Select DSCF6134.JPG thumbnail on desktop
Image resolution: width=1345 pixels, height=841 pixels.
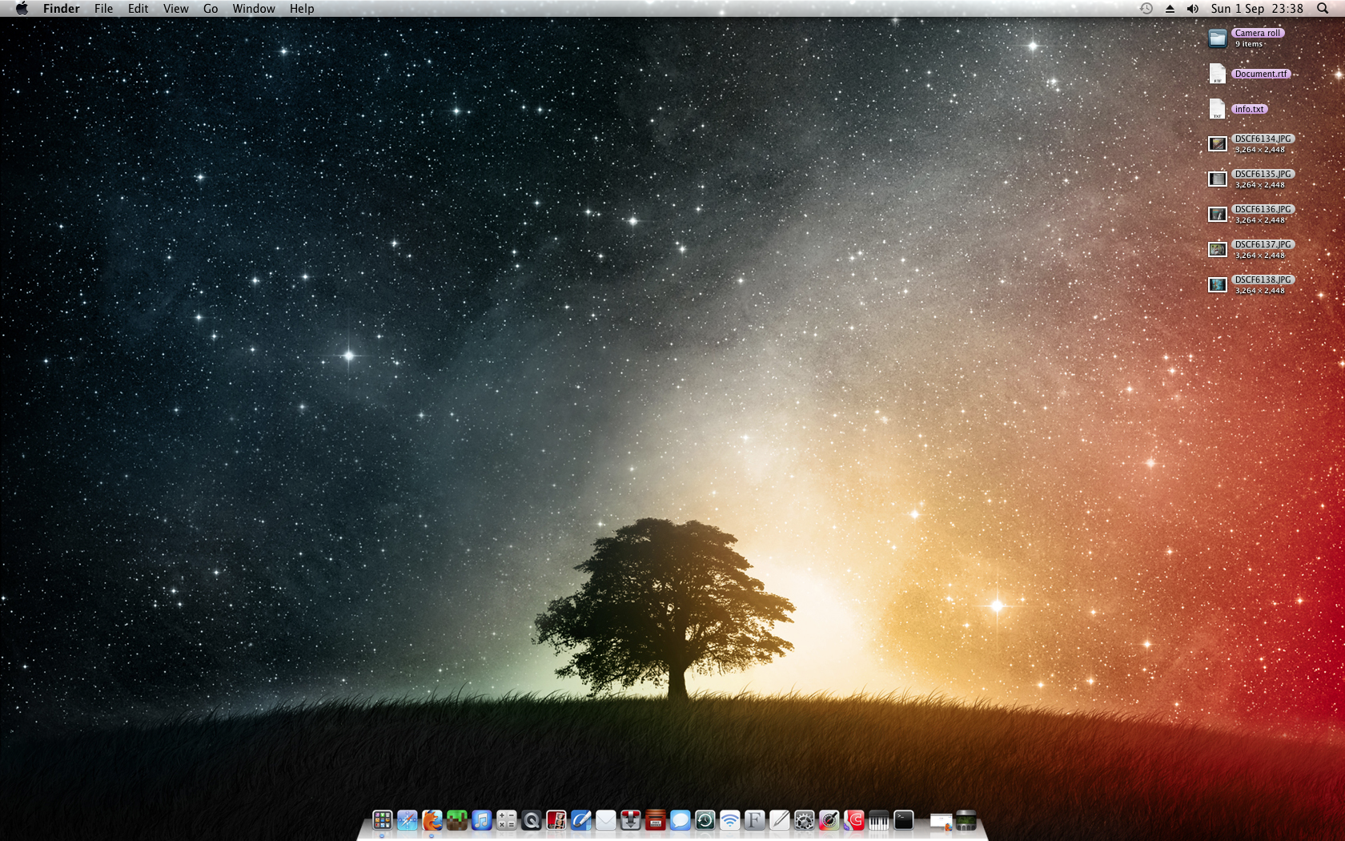point(1218,144)
